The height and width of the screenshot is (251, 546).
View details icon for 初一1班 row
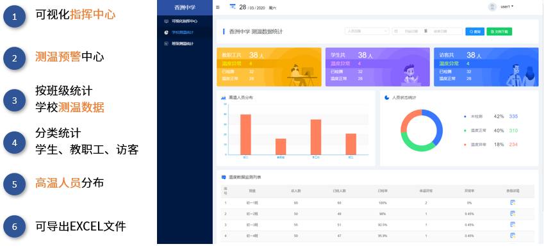513,202
